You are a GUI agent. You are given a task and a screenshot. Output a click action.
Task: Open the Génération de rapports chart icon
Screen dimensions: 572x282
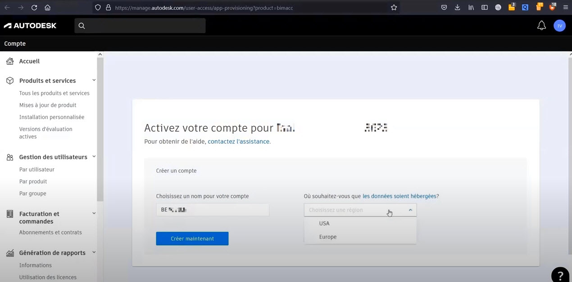pyautogui.click(x=9, y=252)
